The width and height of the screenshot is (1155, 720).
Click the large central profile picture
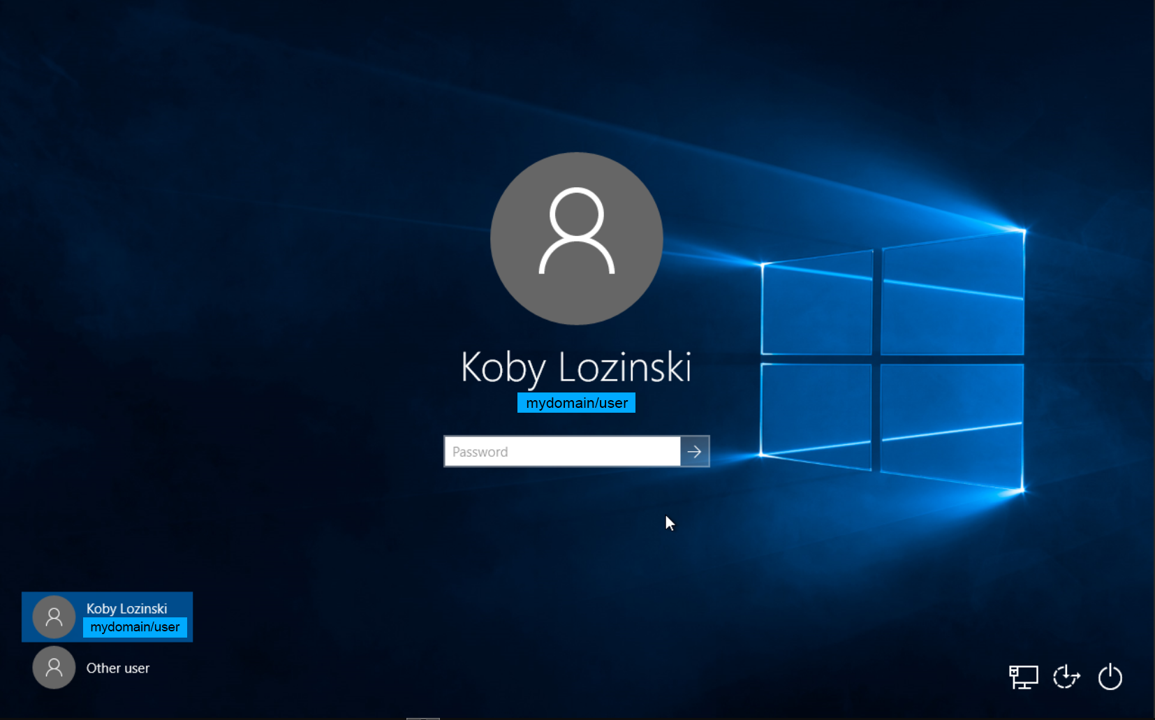coord(576,238)
